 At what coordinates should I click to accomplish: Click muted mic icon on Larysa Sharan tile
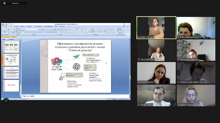tap(139, 82)
